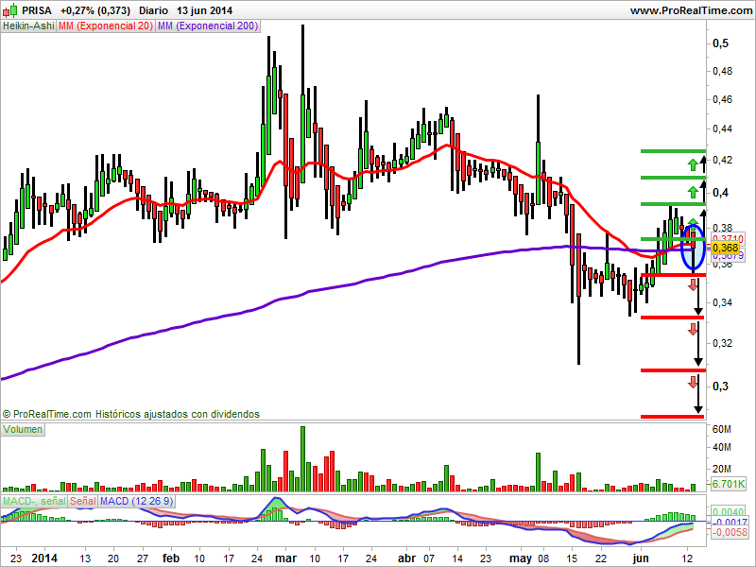Click the 6.701K volume value label

coord(728,484)
